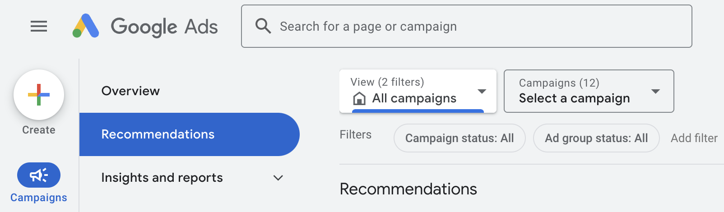Click the Campaigns (12) selector box
724x212 pixels.
coord(589,91)
